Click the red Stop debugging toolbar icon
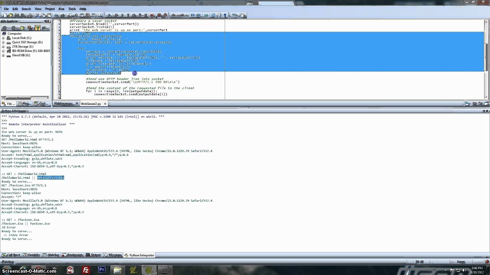 (x=152, y=16)
